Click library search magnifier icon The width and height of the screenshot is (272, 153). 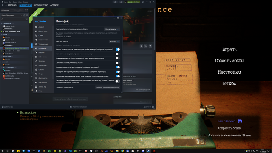coord(3,19)
